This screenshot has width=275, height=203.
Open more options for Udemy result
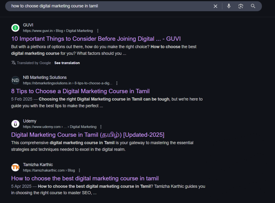click(101, 127)
